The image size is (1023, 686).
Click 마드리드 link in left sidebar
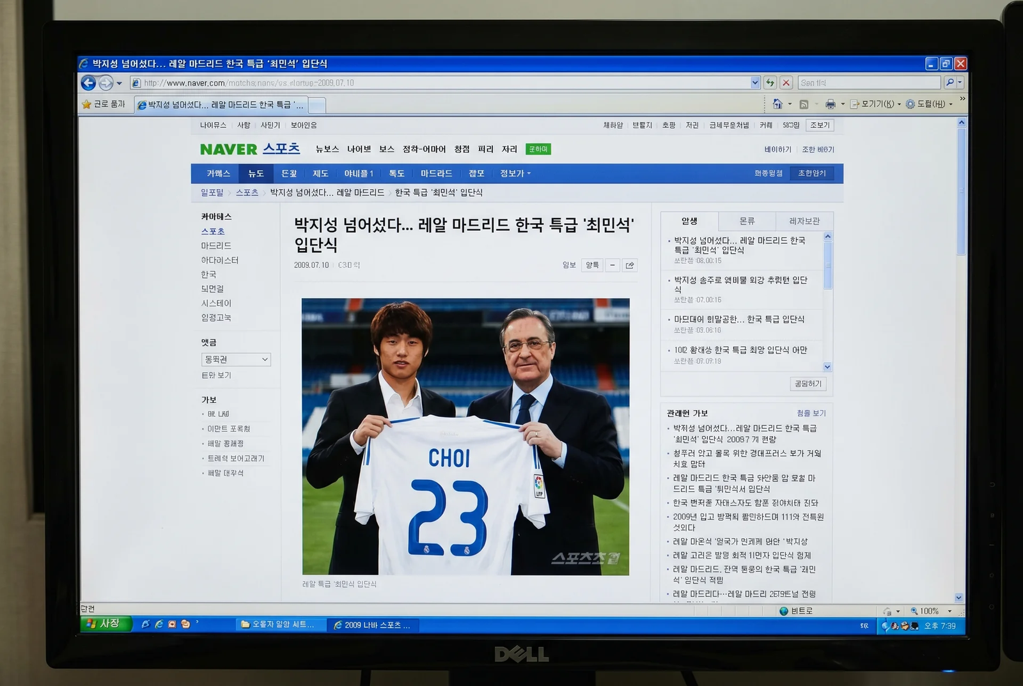point(216,246)
